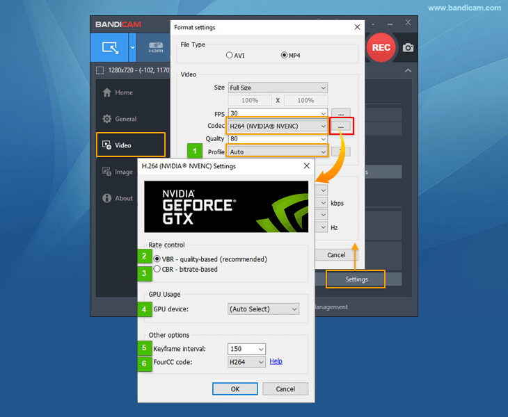Open the audio dropdown beside kbps
This screenshot has width=508, height=417.
click(322, 203)
